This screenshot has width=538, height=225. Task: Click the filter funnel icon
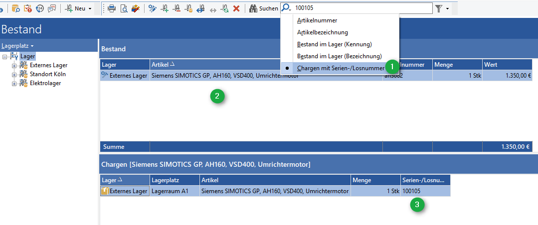[x=438, y=8]
